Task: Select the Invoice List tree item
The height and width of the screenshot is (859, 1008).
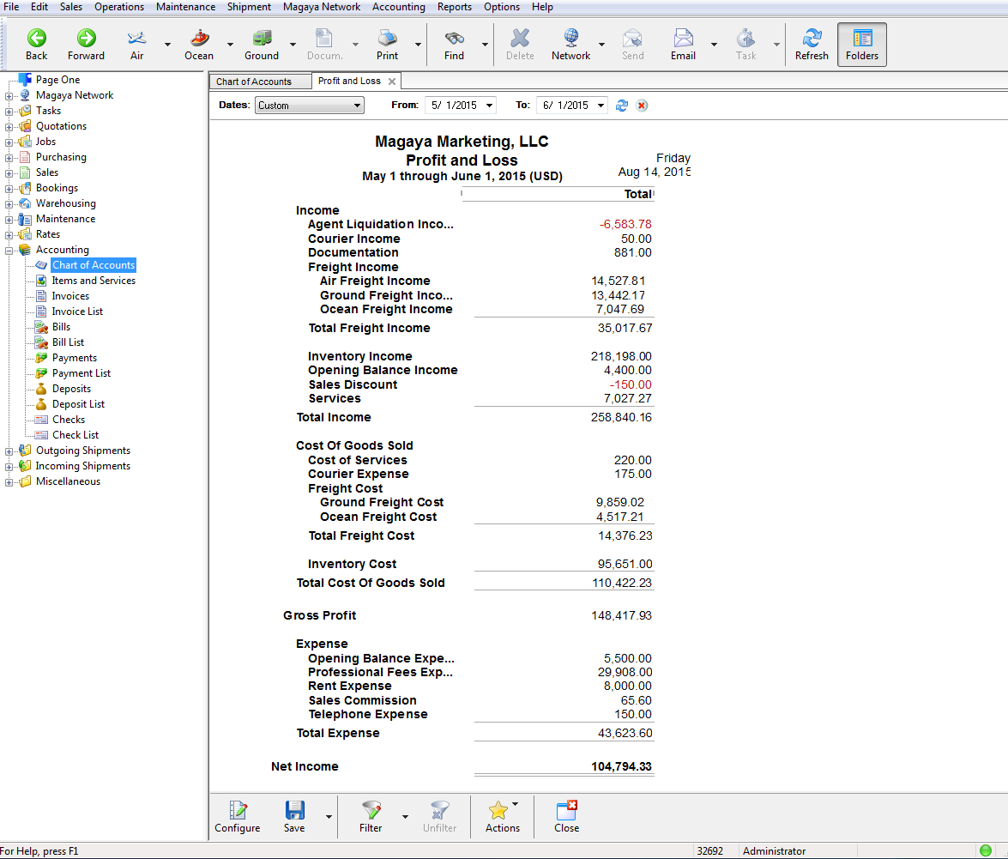Action: (77, 312)
